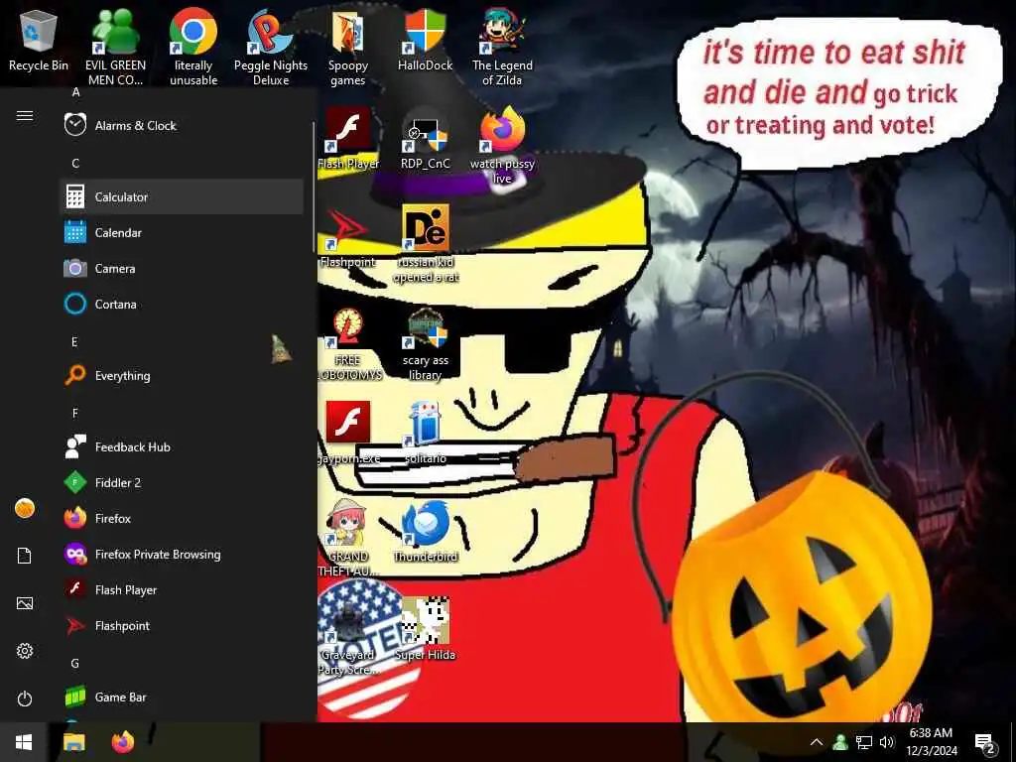
Task: Expand Start menu hamburger navigation
Action: click(x=25, y=115)
